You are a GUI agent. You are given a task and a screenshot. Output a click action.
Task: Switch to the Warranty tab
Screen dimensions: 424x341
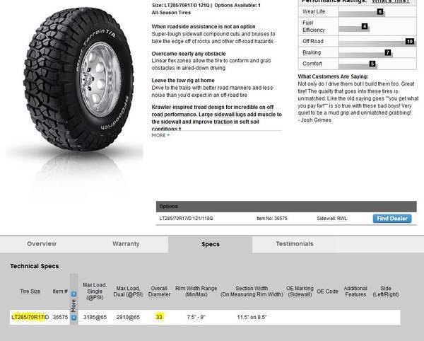[126, 244]
